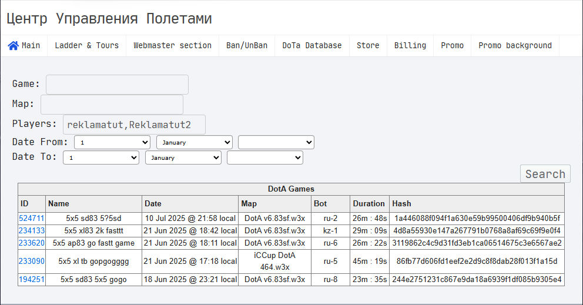Click the Map column header
Image resolution: width=583 pixels, height=305 pixels.
click(x=275, y=204)
